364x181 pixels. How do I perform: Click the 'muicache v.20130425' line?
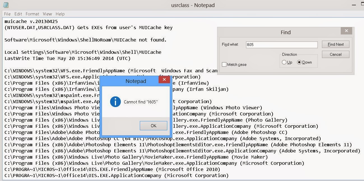(x=31, y=21)
